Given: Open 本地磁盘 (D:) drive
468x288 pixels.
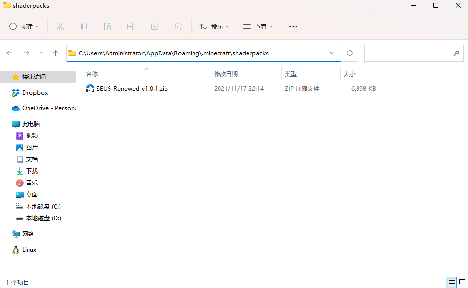Looking at the screenshot, I should coord(38,218).
